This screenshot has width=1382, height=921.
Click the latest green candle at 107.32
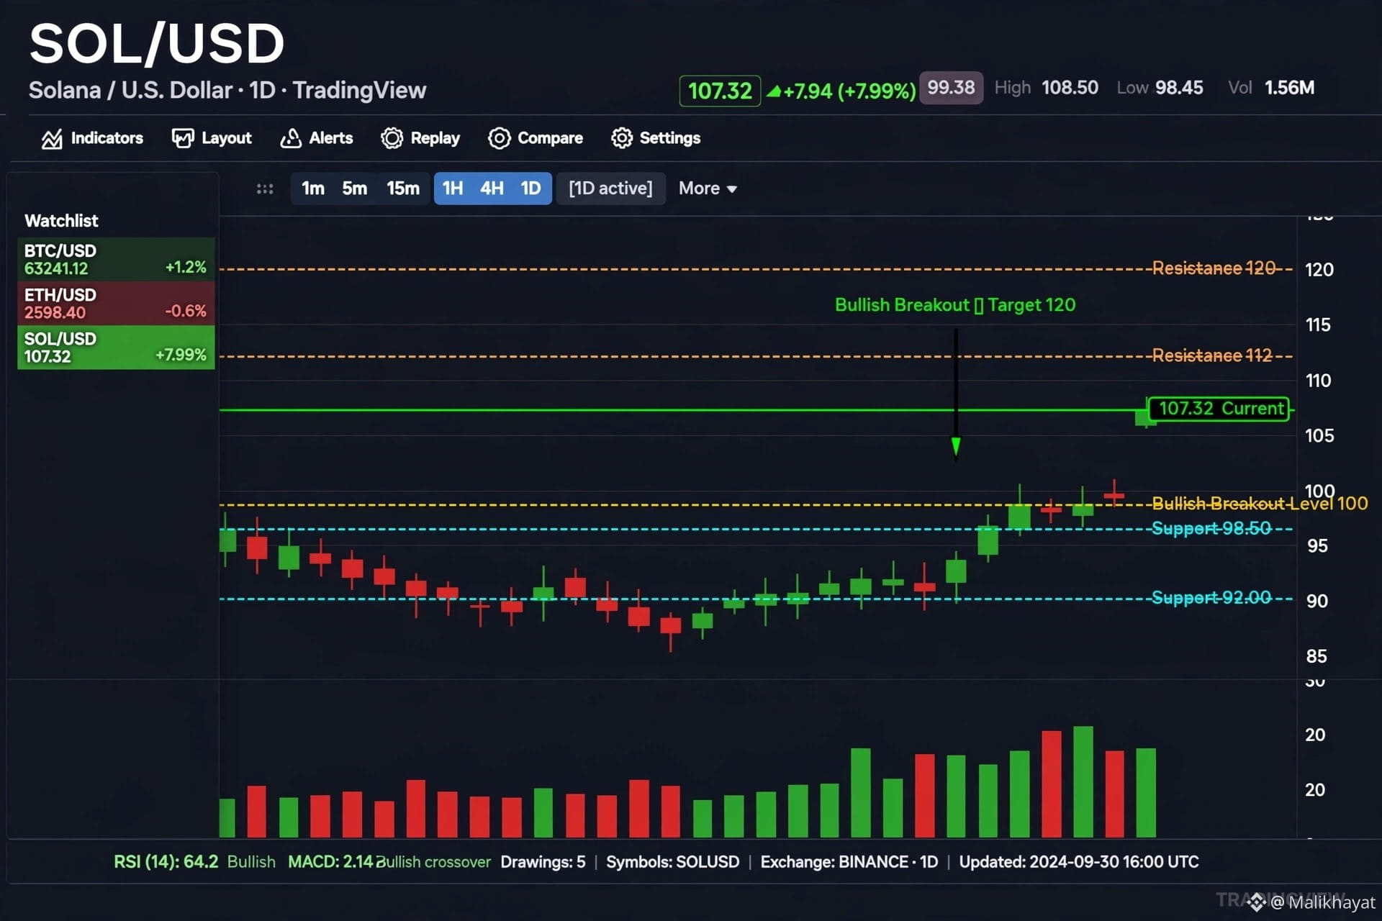tap(1145, 416)
